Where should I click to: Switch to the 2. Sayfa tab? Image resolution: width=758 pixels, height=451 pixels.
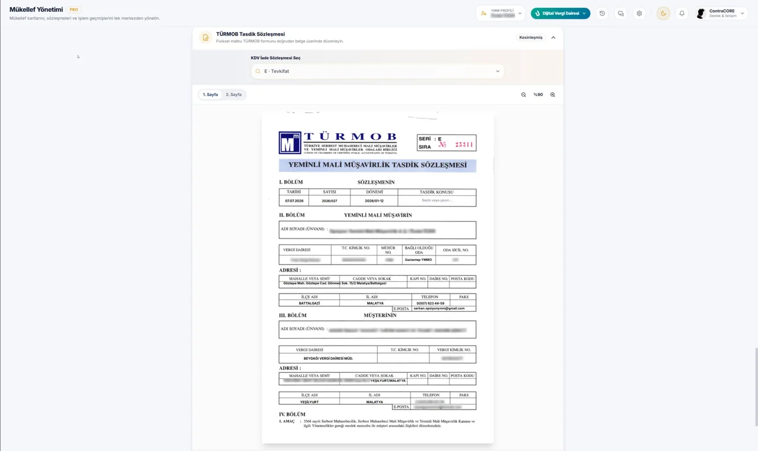233,95
